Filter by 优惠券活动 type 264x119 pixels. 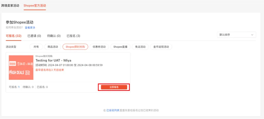click(x=99, y=47)
